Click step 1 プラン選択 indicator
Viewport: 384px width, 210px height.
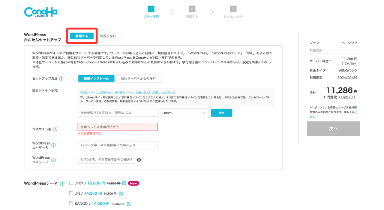151,12
